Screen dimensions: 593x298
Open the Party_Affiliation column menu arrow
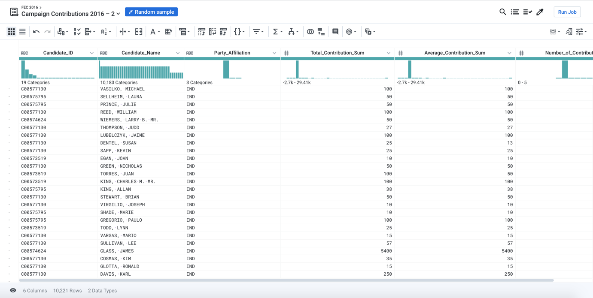[274, 53]
